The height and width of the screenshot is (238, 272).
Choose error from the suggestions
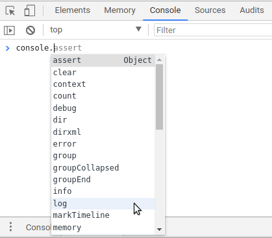[103, 144]
